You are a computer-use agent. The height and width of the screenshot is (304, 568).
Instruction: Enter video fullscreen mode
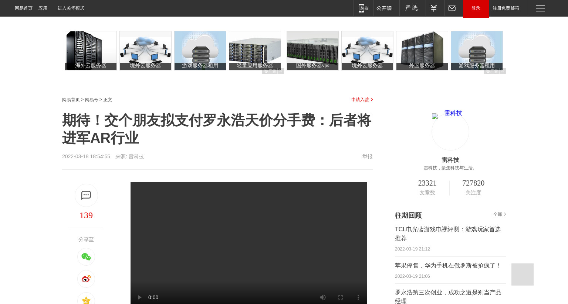(x=341, y=297)
